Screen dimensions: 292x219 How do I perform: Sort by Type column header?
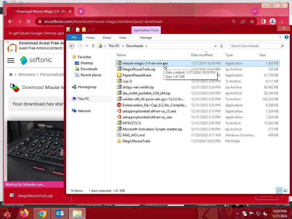coord(229,55)
